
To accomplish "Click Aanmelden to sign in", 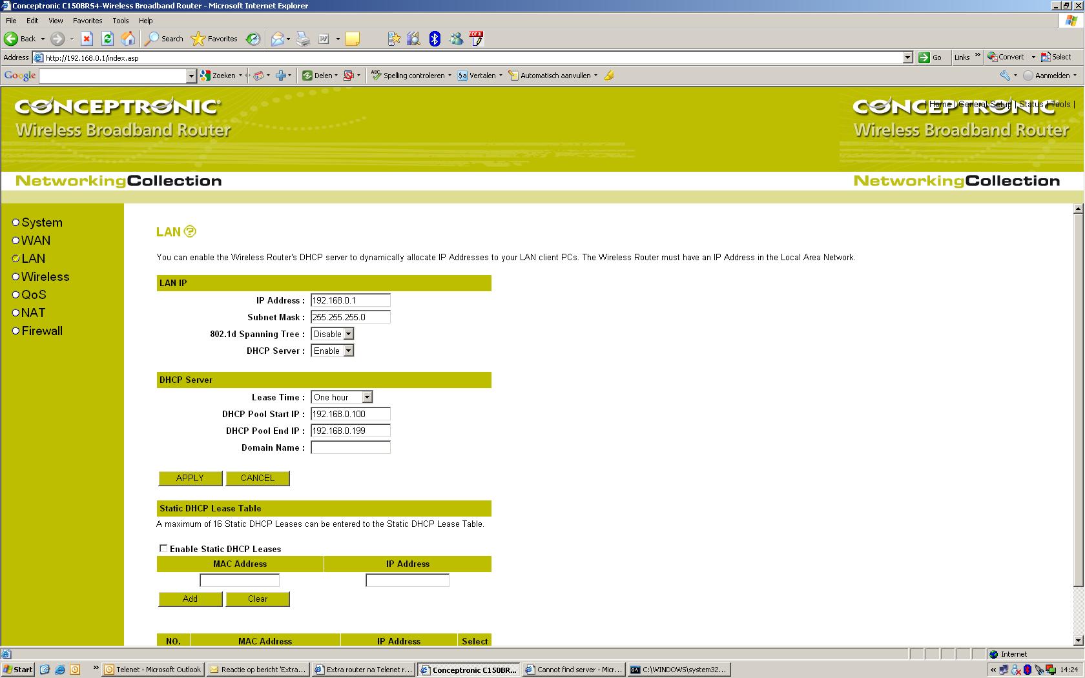I will (x=1047, y=76).
